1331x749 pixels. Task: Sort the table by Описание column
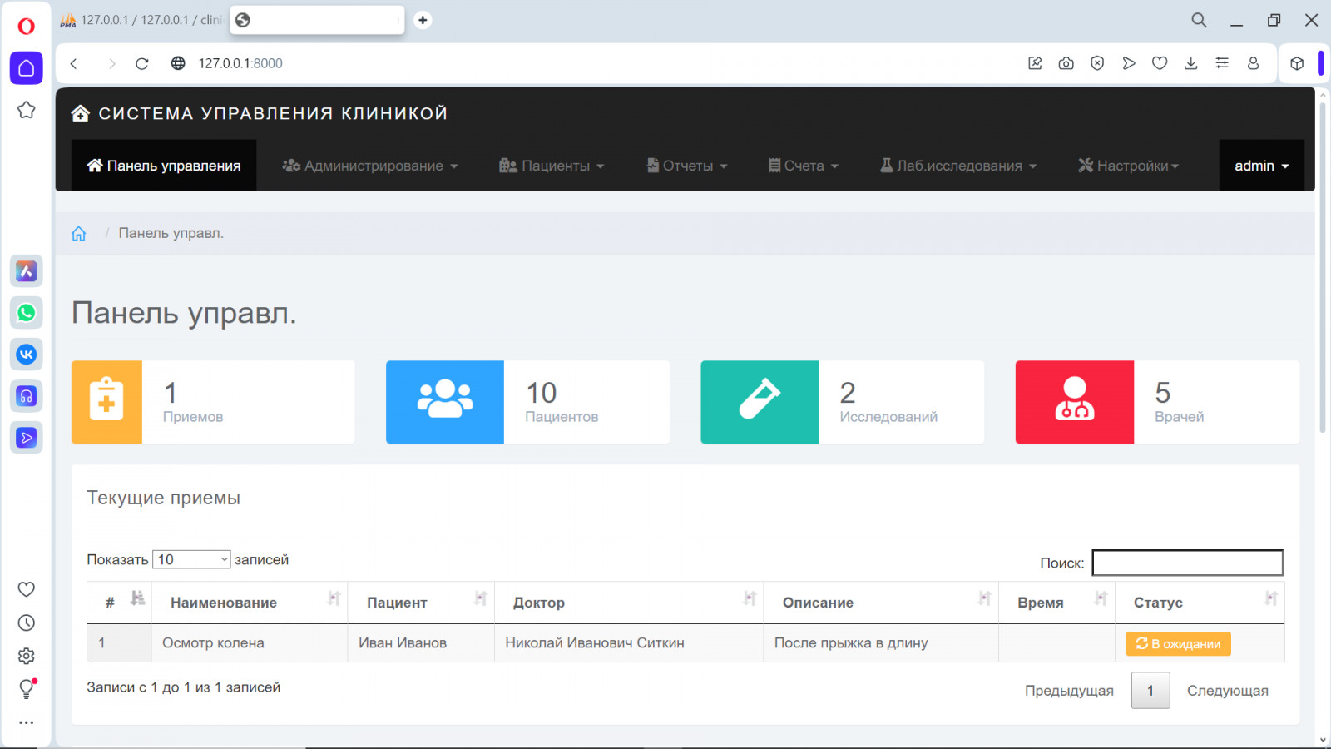881,603
